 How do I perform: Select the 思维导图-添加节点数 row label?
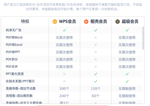[x=21, y=89]
